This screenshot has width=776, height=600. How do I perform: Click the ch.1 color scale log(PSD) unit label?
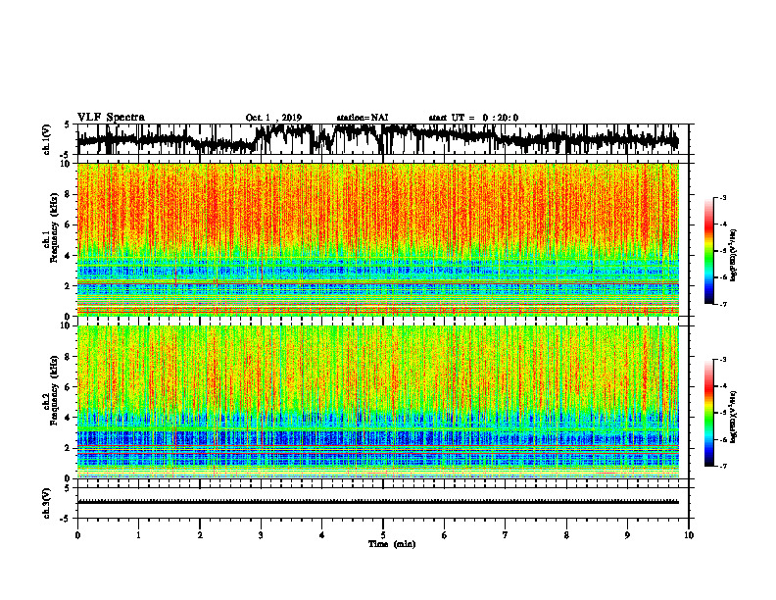734,256
